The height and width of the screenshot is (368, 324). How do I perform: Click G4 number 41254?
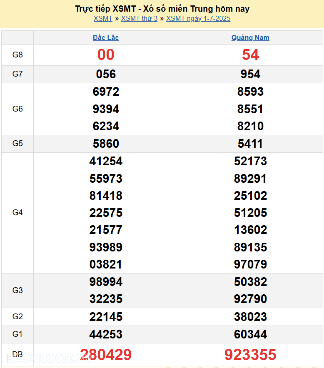pyautogui.click(x=106, y=161)
